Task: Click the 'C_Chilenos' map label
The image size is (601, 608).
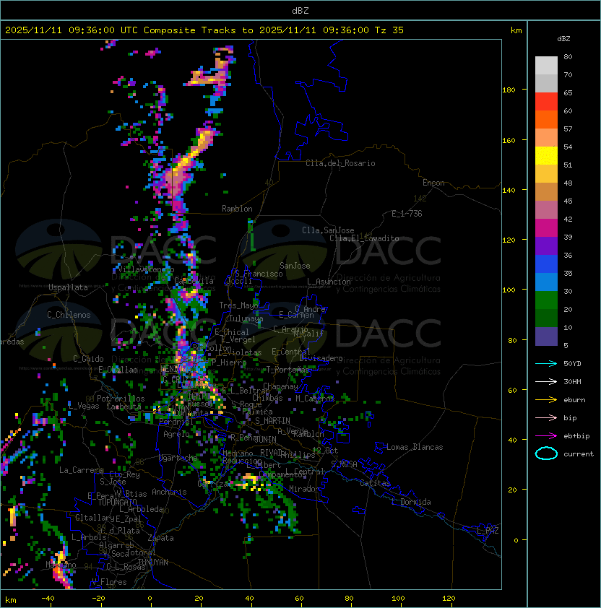Action: click(x=69, y=315)
